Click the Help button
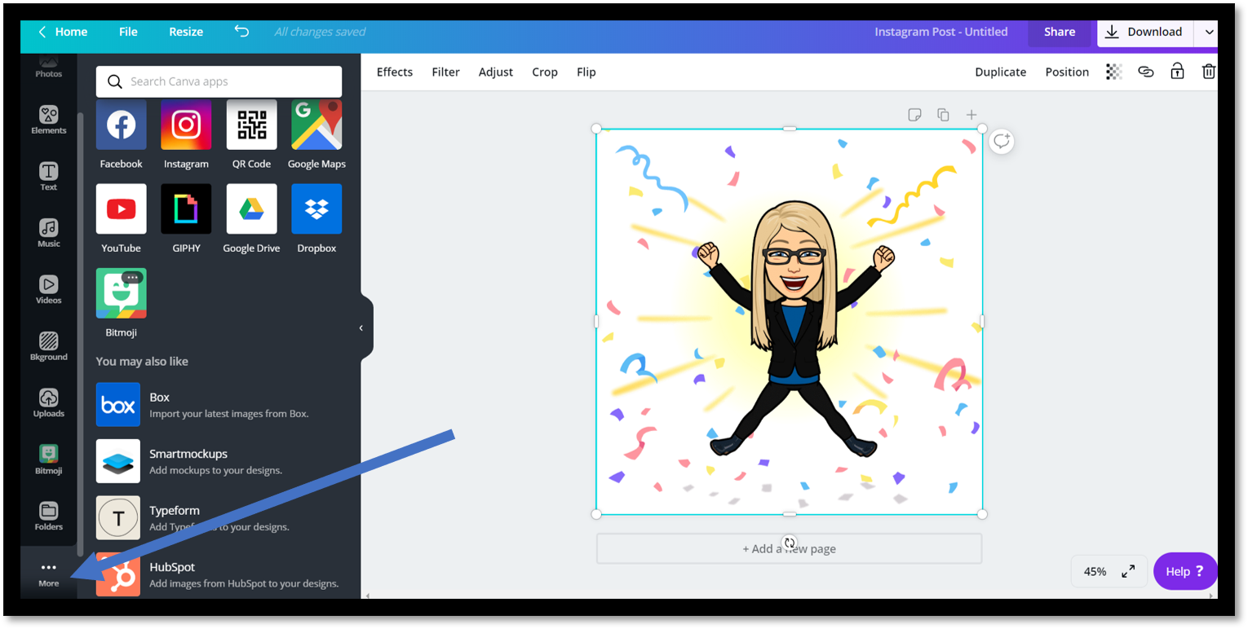 pos(1185,571)
